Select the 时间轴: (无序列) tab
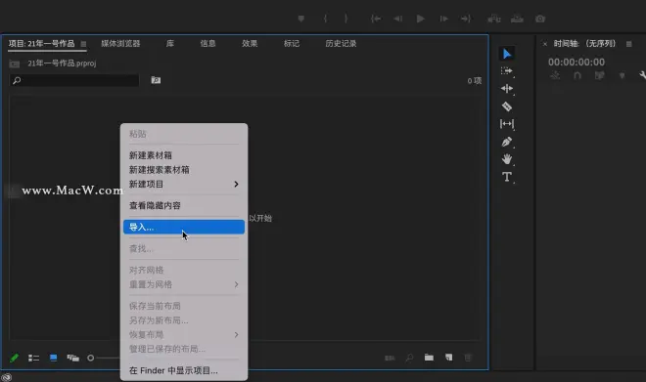The width and height of the screenshot is (646, 382). [x=584, y=44]
